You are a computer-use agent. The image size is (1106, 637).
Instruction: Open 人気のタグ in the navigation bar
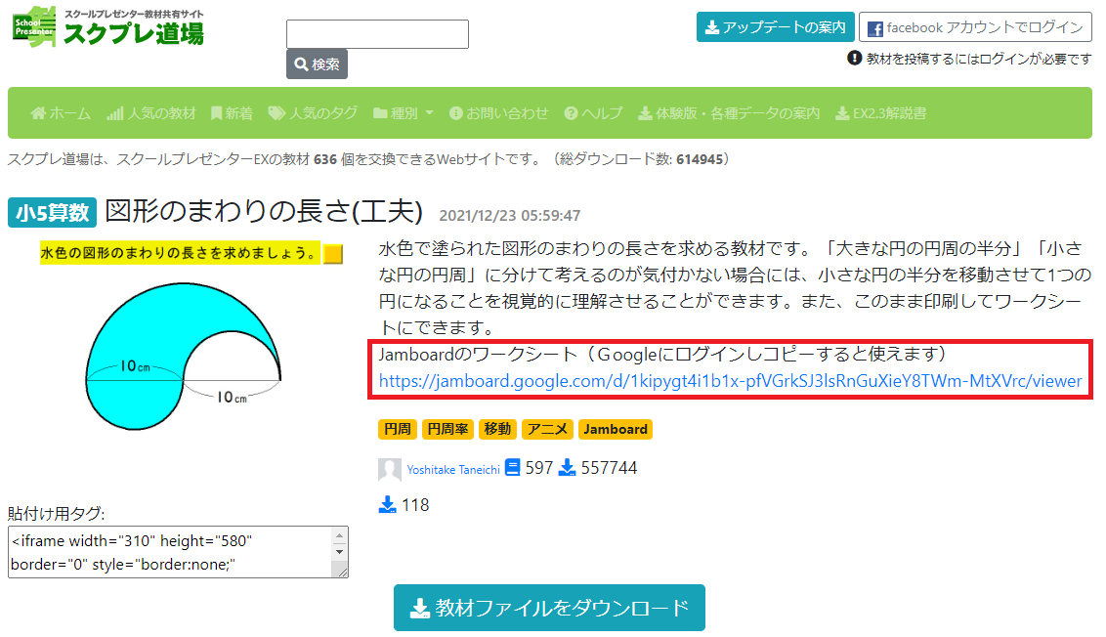click(313, 113)
